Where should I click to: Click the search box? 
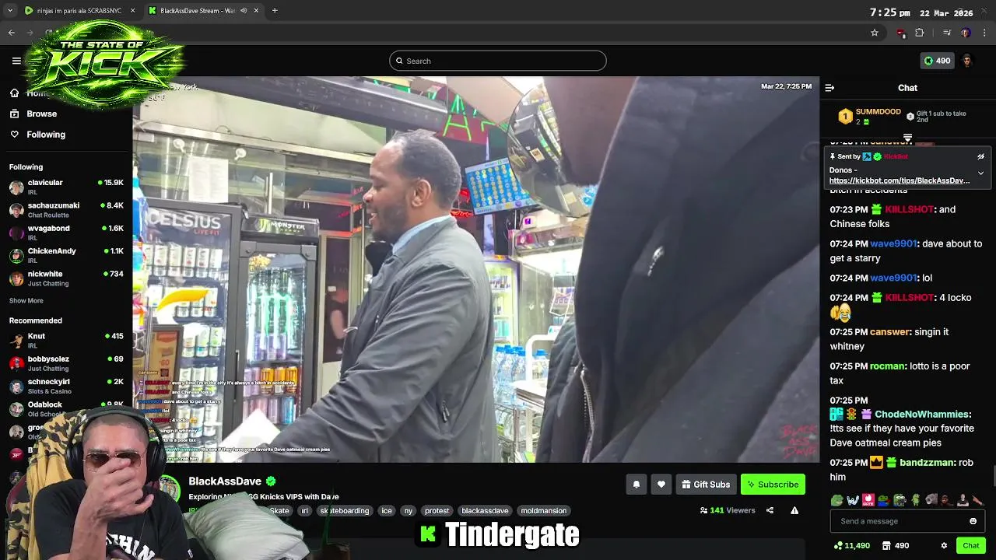(x=498, y=61)
